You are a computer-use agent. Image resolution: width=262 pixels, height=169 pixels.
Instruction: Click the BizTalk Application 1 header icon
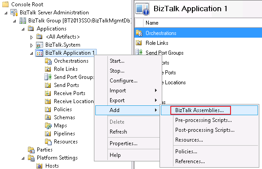142,9
